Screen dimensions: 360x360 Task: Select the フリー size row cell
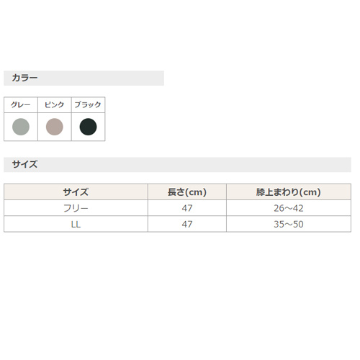[76, 208]
